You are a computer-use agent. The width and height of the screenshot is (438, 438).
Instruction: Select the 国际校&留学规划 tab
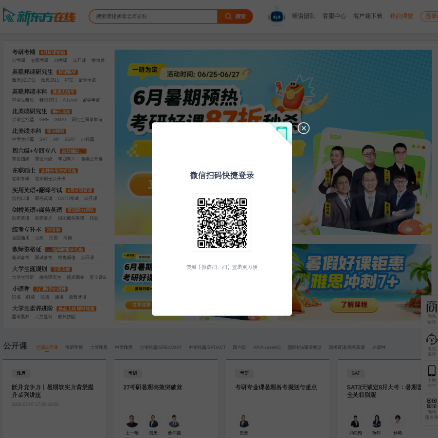[x=305, y=347]
